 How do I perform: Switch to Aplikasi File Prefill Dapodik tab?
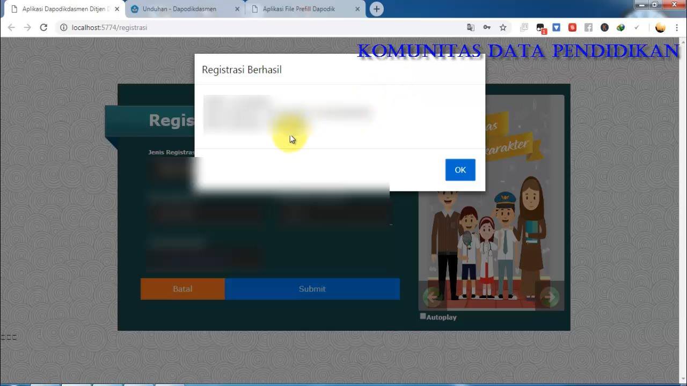tap(299, 9)
